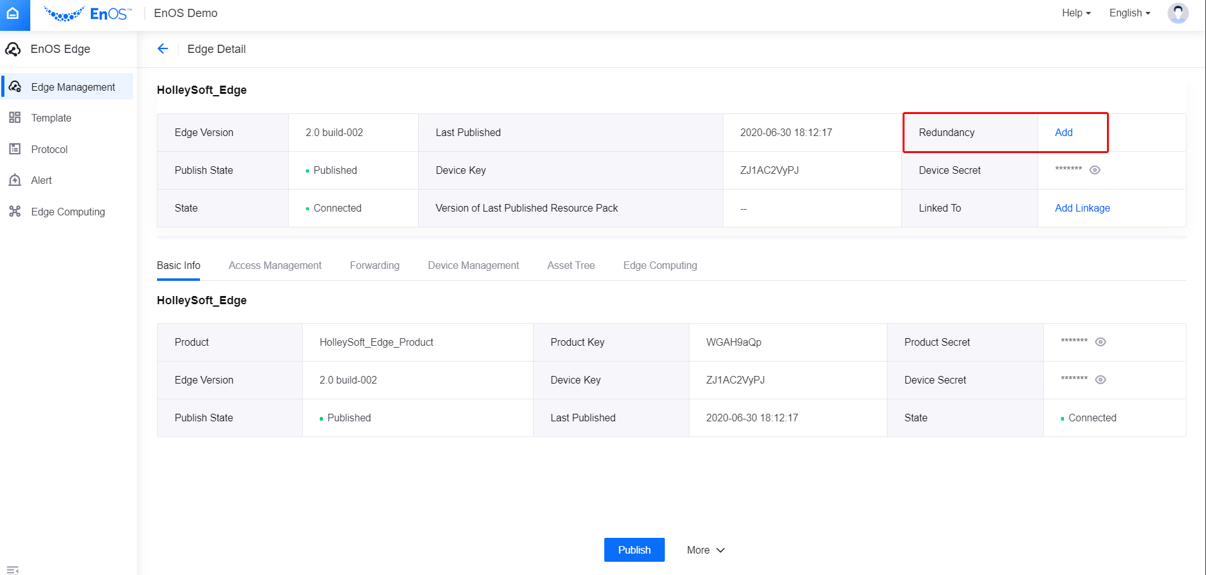Switch to the Edge Computing tab
The height and width of the screenshot is (575, 1206).
[x=660, y=266]
